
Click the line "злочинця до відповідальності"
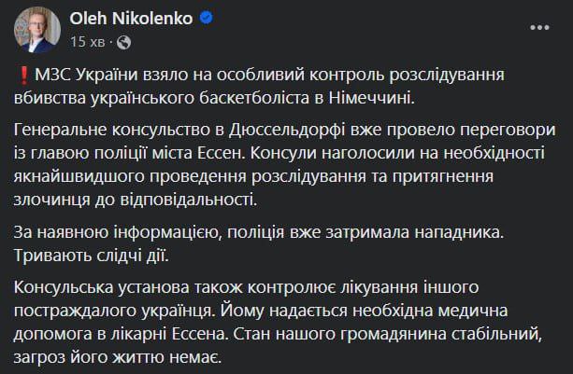(136, 201)
